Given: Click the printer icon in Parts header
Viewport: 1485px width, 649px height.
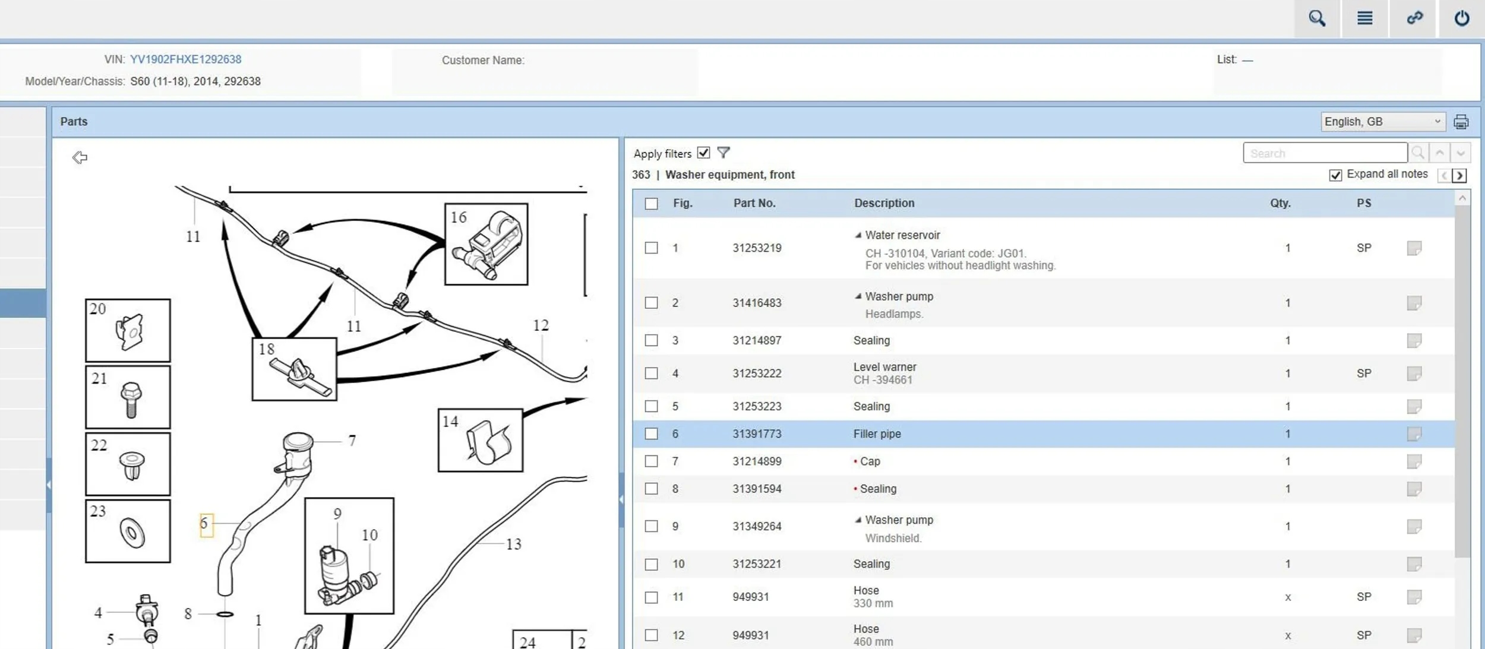Looking at the screenshot, I should (x=1461, y=122).
